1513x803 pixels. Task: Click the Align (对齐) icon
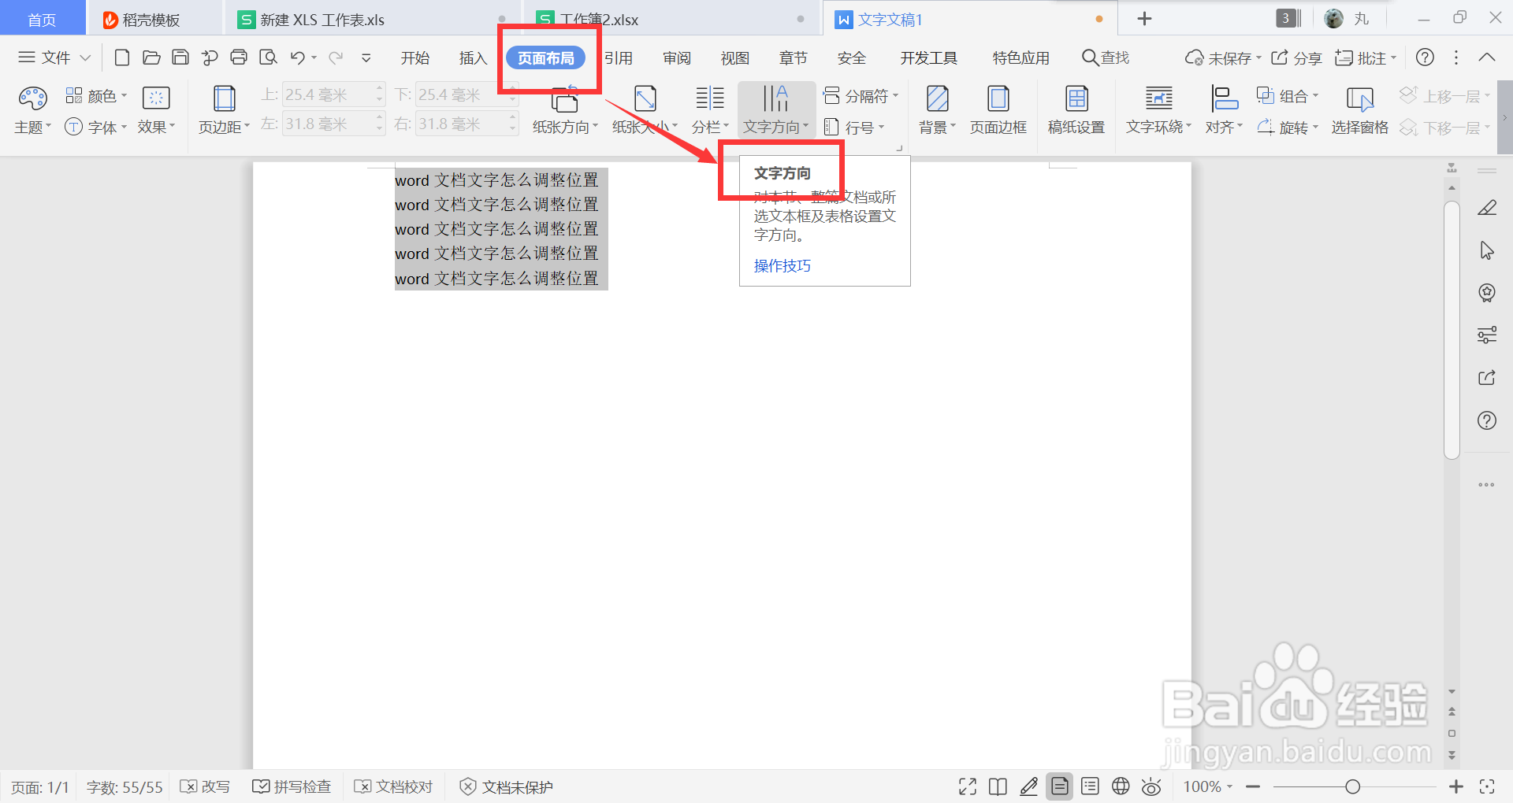(1224, 98)
